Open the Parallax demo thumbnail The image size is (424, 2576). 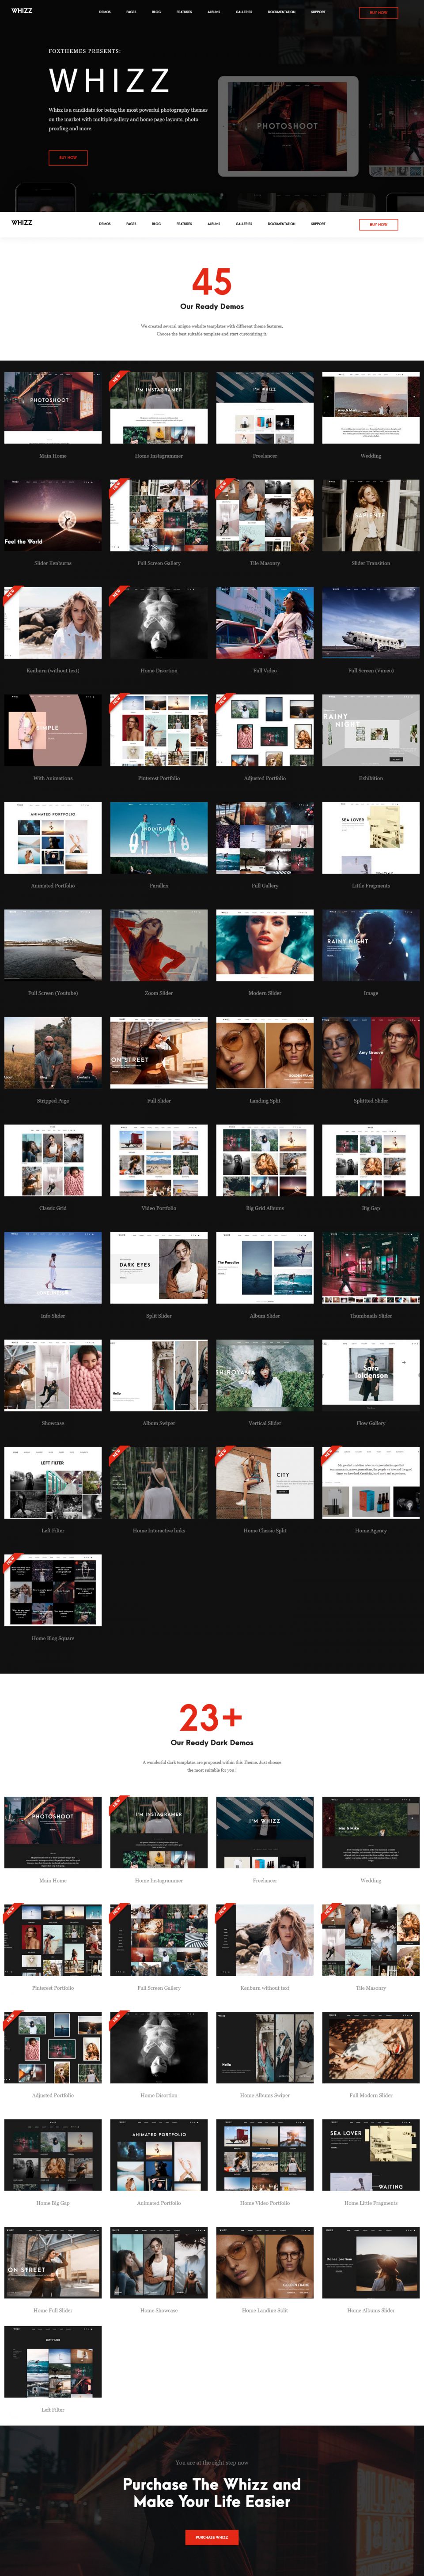(x=159, y=838)
